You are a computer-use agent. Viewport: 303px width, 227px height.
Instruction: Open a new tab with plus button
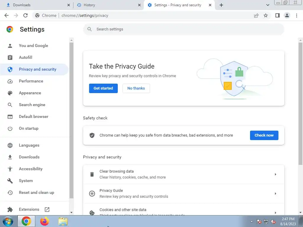point(221,5)
